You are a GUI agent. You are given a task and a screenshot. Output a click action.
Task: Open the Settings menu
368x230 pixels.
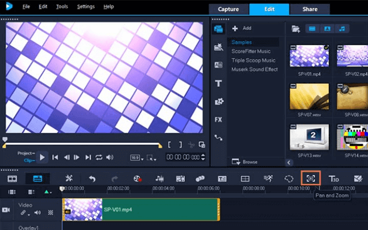86,7
